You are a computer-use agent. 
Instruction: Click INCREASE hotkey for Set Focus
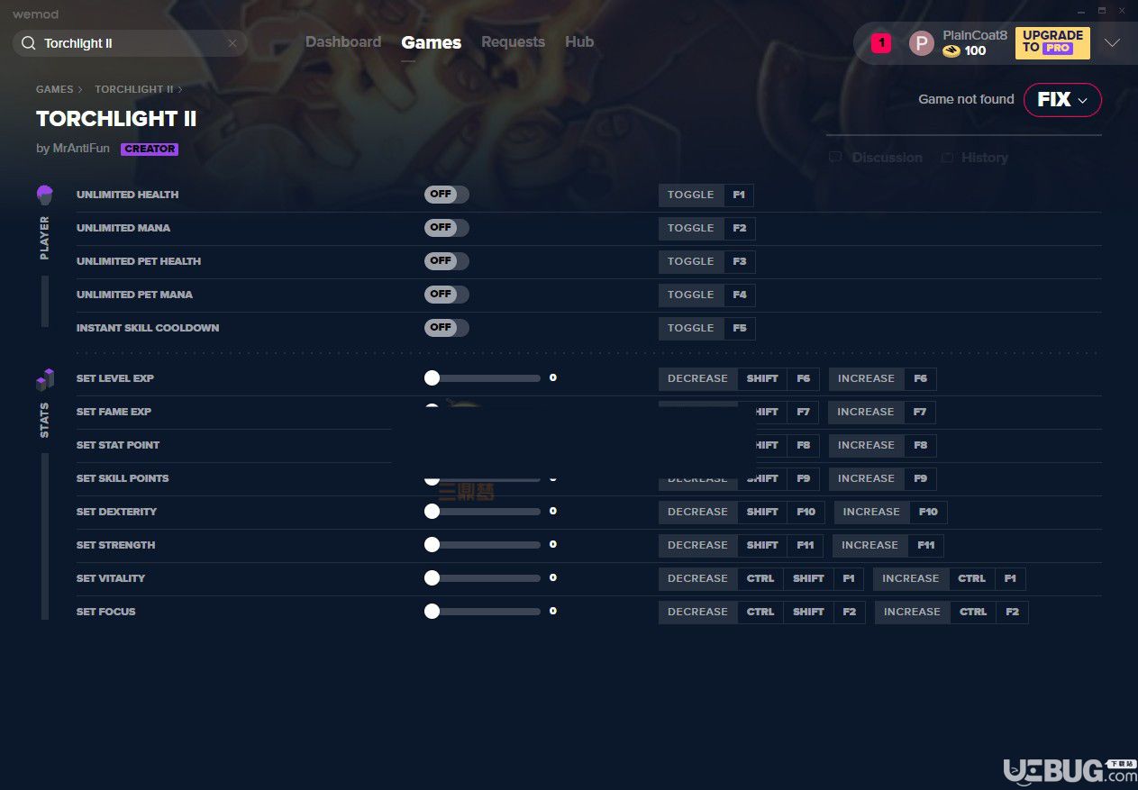[x=912, y=612]
